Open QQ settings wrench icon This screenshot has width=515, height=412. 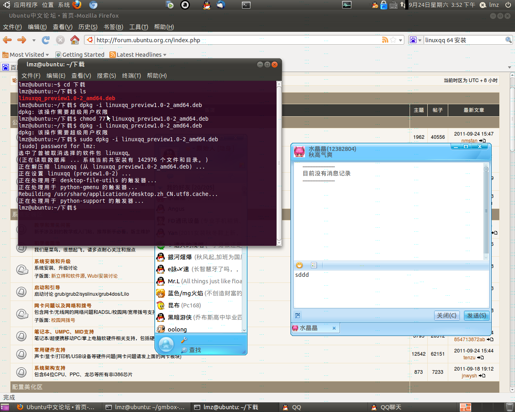(184, 340)
